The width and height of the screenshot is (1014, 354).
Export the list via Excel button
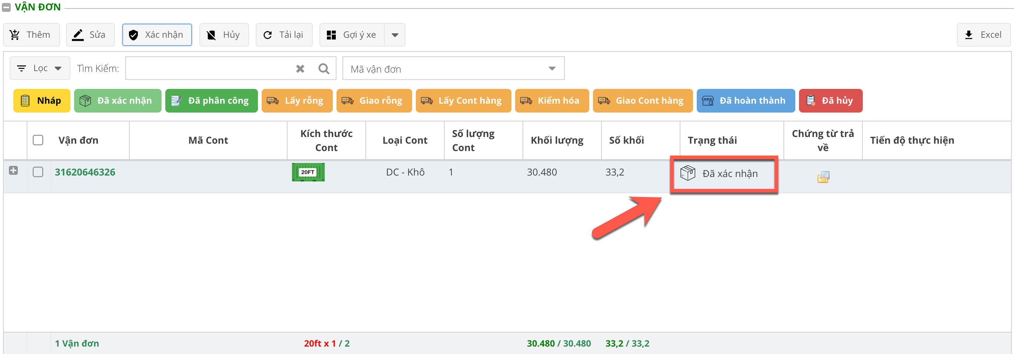tap(983, 35)
